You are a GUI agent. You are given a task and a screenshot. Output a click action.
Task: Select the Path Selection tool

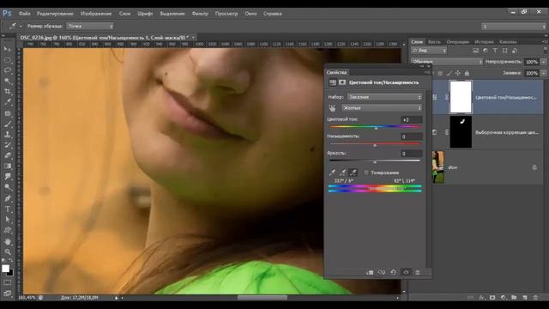(x=8, y=220)
